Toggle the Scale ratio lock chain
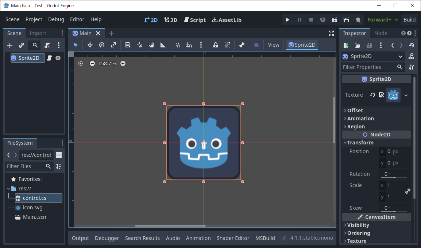The width and height of the screenshot is (421, 248). 408,191
